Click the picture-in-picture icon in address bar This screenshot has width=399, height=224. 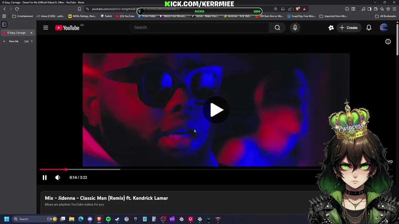pos(283,9)
